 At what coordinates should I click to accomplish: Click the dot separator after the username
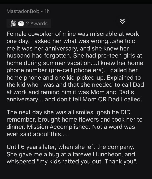(x=42, y=11)
